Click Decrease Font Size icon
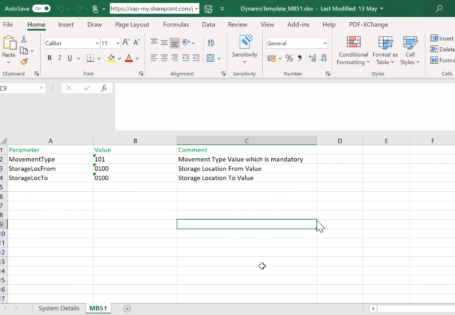Screen dimensions: 455x315 point(137,43)
